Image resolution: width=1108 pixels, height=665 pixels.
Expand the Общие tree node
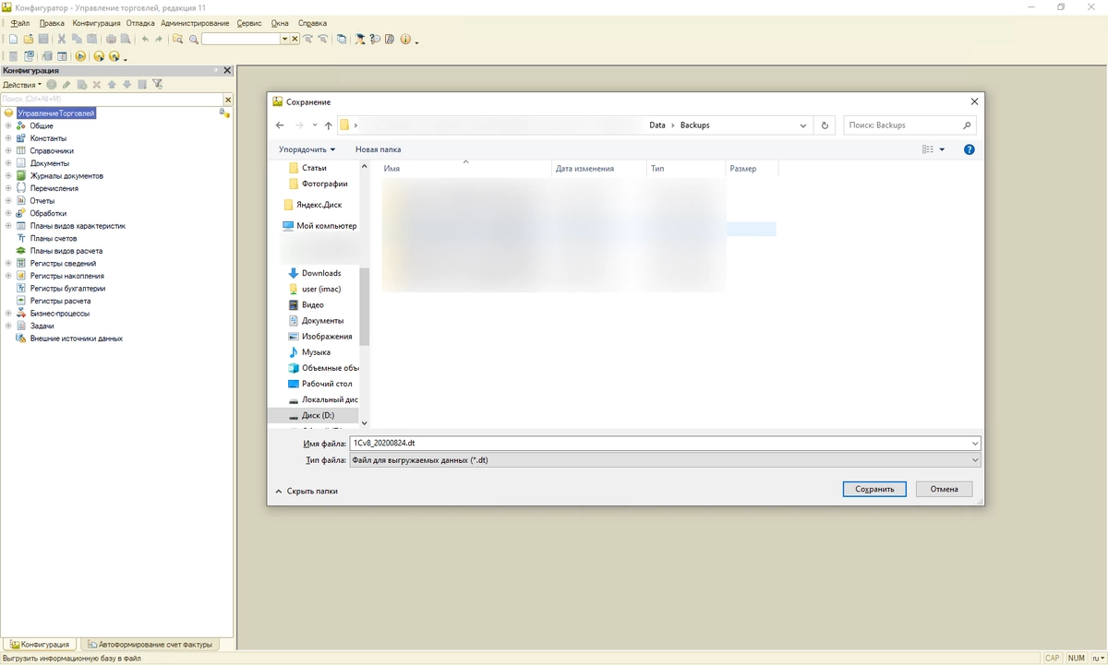pyautogui.click(x=8, y=125)
